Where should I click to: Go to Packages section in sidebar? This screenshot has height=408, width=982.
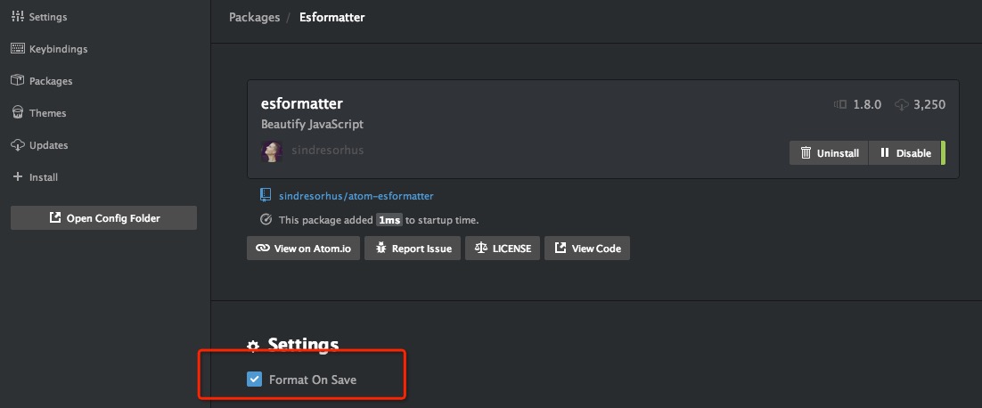pos(41,81)
